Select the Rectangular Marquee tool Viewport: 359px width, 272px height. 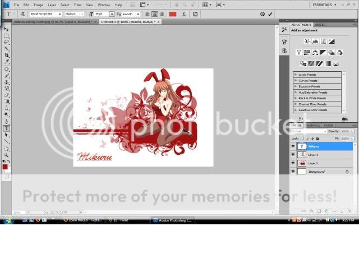tap(6, 36)
